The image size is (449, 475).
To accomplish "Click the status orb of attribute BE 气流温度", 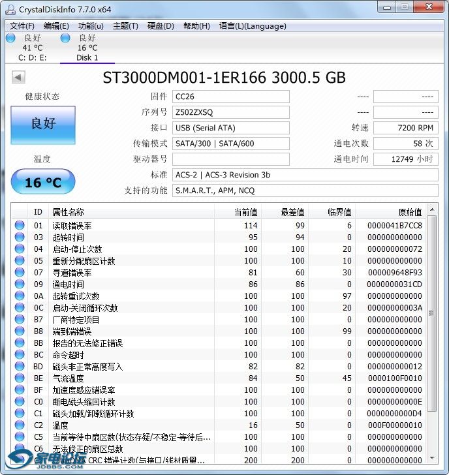I will pos(20,378).
